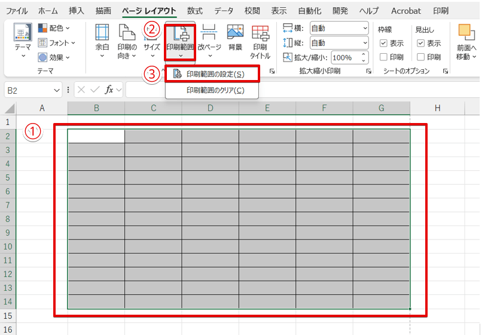Switch to the 数式 tab
497x335 pixels.
point(194,11)
